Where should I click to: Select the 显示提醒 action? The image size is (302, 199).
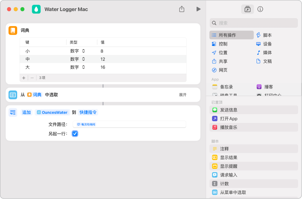click(x=254, y=166)
